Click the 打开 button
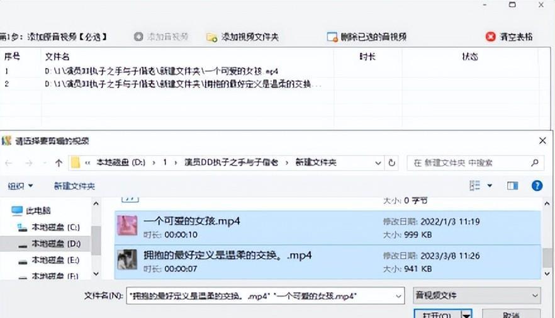555x318 pixels. 437,314
